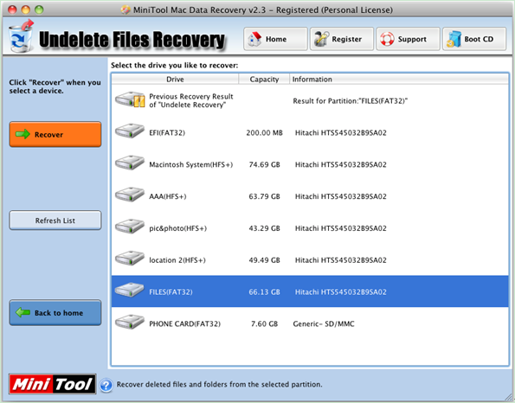The image size is (515, 403).
Task: Select the Macintosh System(HFS+) partition name
Action: [x=190, y=164]
